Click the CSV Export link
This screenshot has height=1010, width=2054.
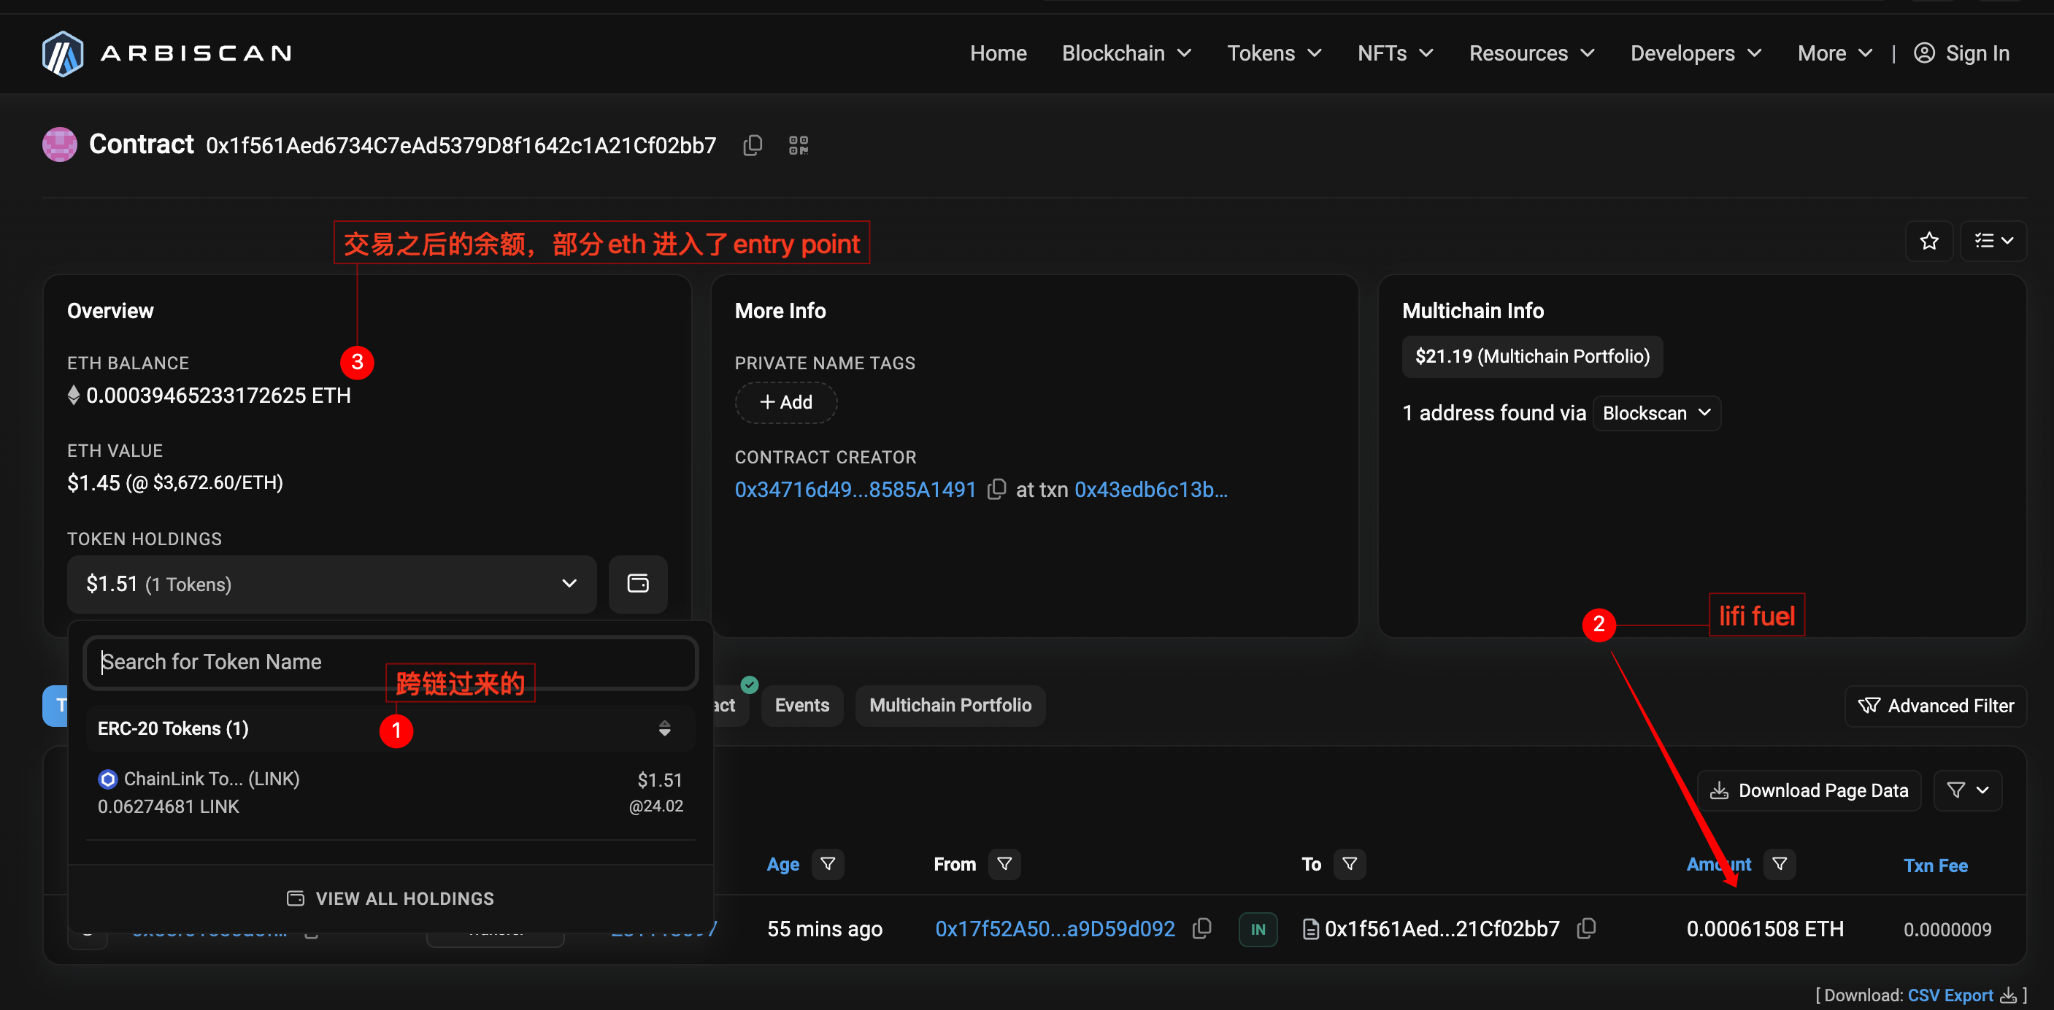pyautogui.click(x=1950, y=995)
